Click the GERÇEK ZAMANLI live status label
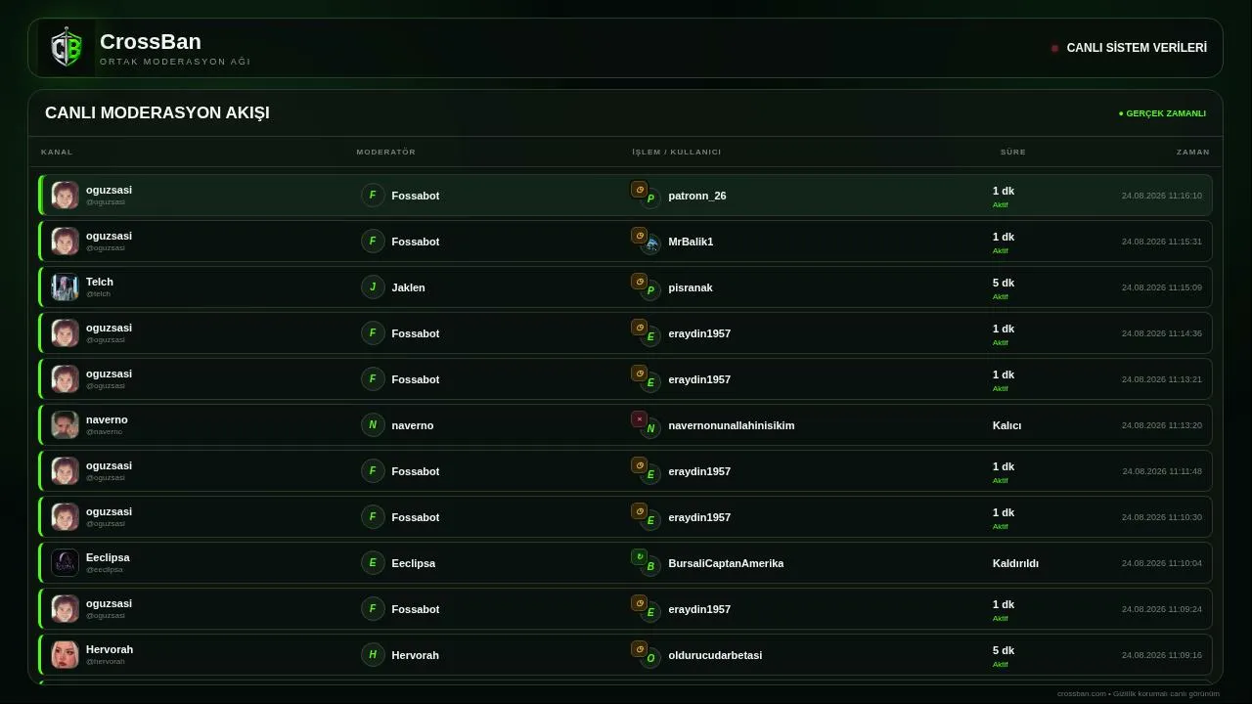The height and width of the screenshot is (704, 1252). click(x=1162, y=113)
